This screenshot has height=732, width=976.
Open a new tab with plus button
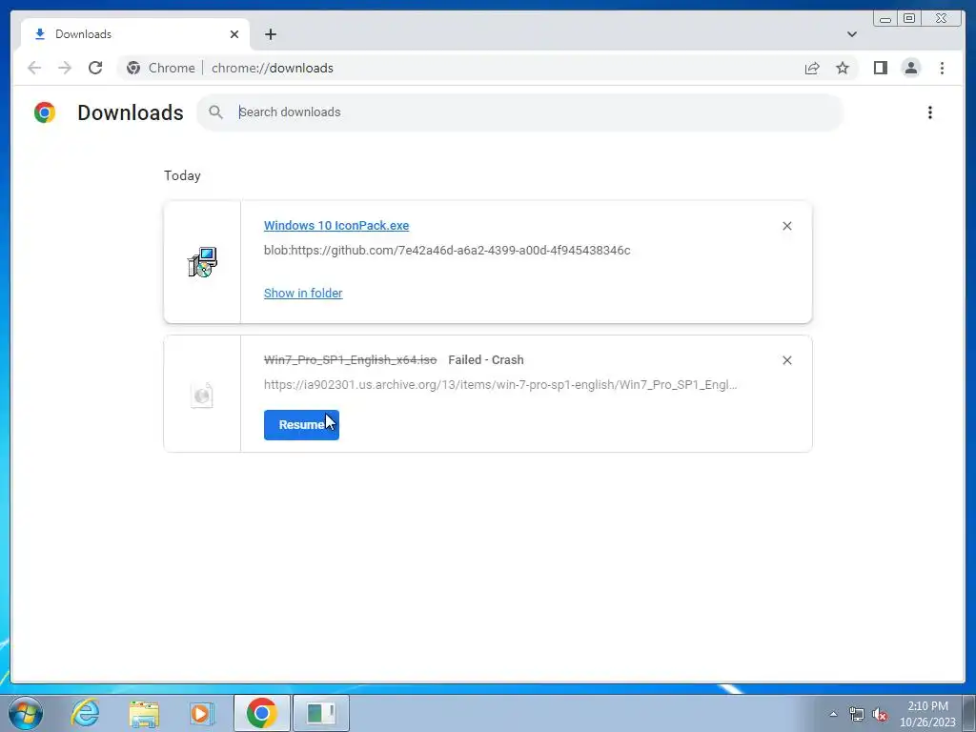pyautogui.click(x=270, y=34)
